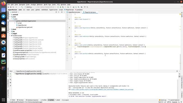Open the Android project view dropdown

coord(14,12)
